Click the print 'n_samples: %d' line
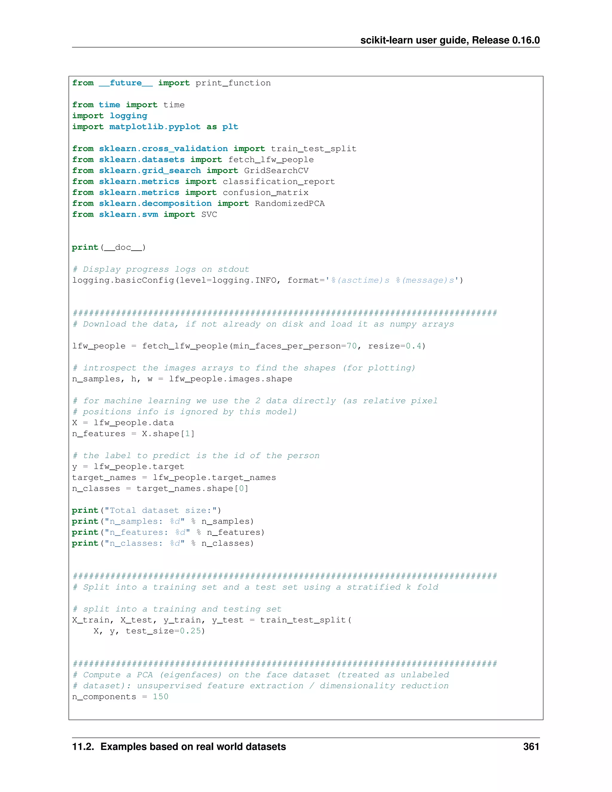 pyautogui.click(x=163, y=522)
